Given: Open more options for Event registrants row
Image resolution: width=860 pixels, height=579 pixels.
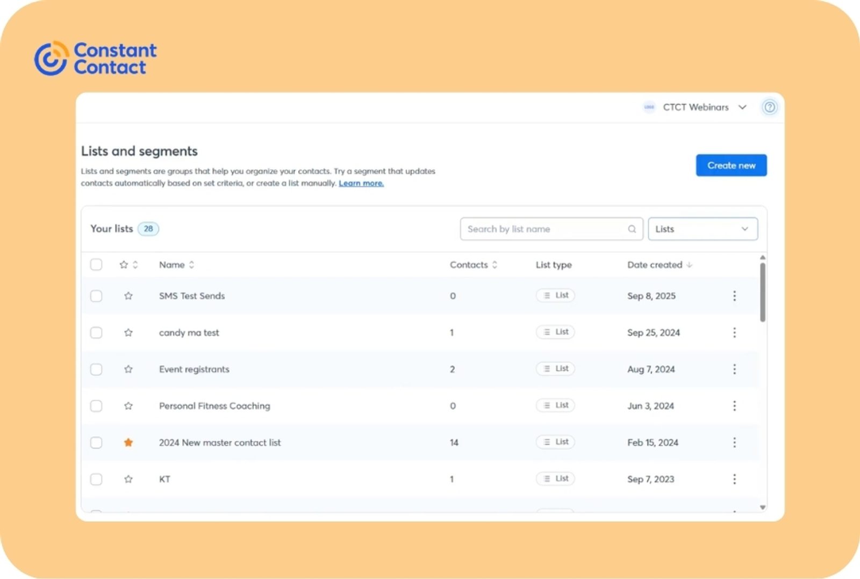Looking at the screenshot, I should [734, 369].
